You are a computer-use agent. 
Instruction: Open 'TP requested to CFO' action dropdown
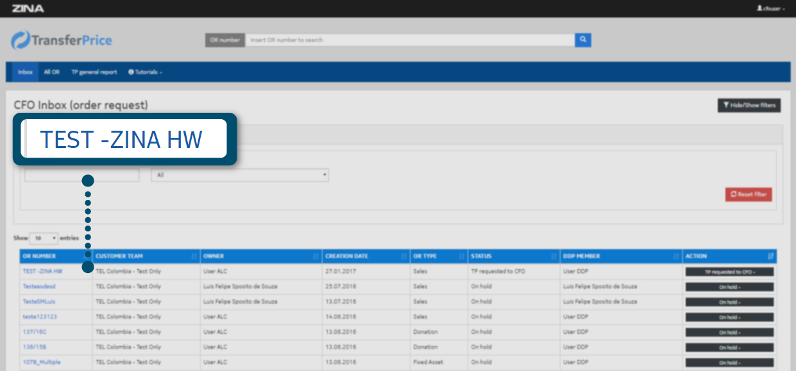click(729, 272)
